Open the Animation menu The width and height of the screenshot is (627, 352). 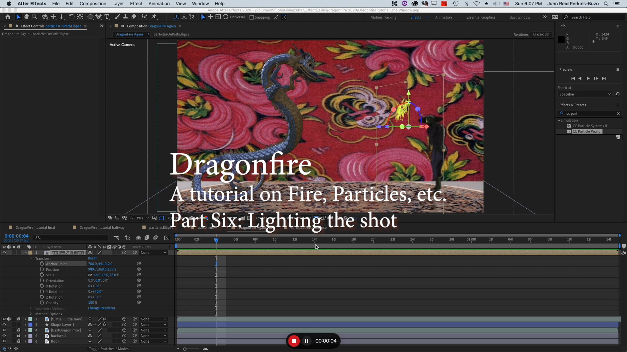pos(159,4)
